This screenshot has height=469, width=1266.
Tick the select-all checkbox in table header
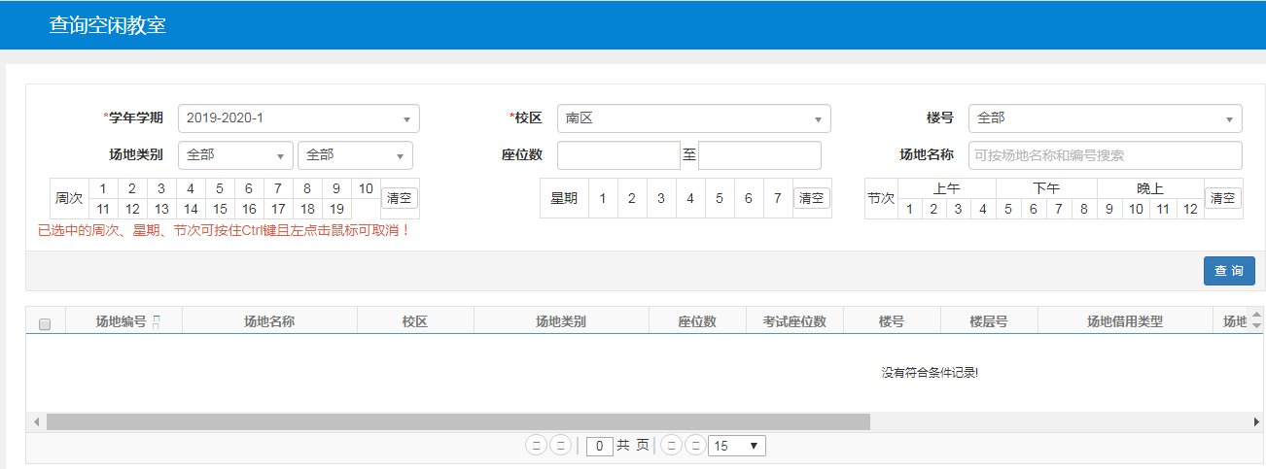click(45, 324)
